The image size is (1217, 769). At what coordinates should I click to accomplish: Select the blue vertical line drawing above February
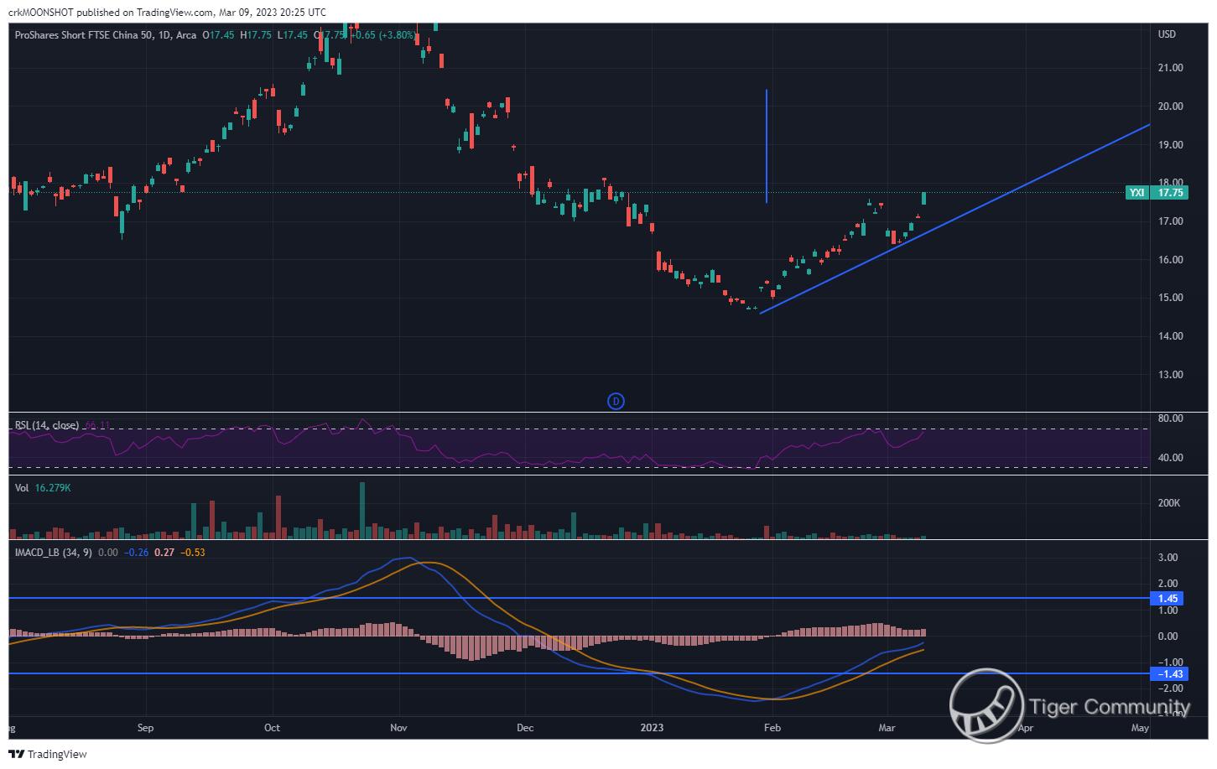click(x=767, y=146)
